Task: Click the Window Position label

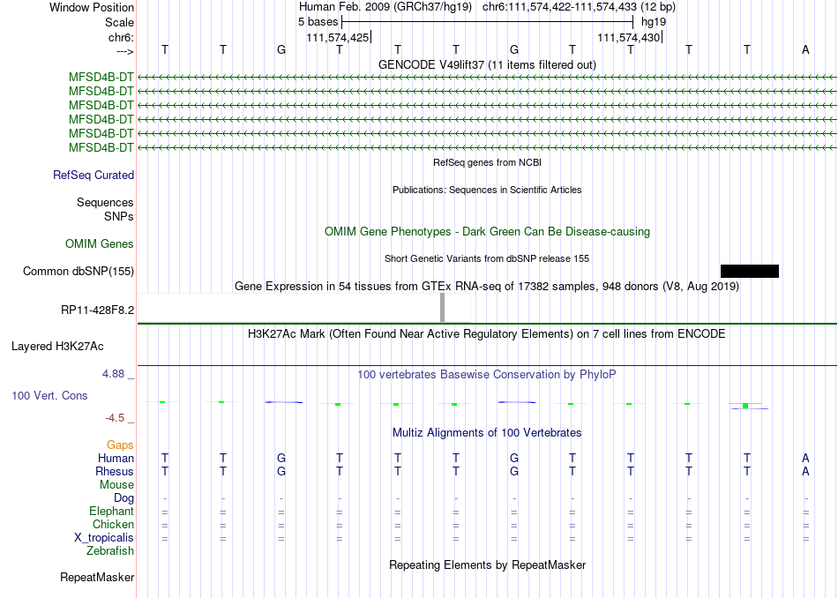Action: click(92, 7)
